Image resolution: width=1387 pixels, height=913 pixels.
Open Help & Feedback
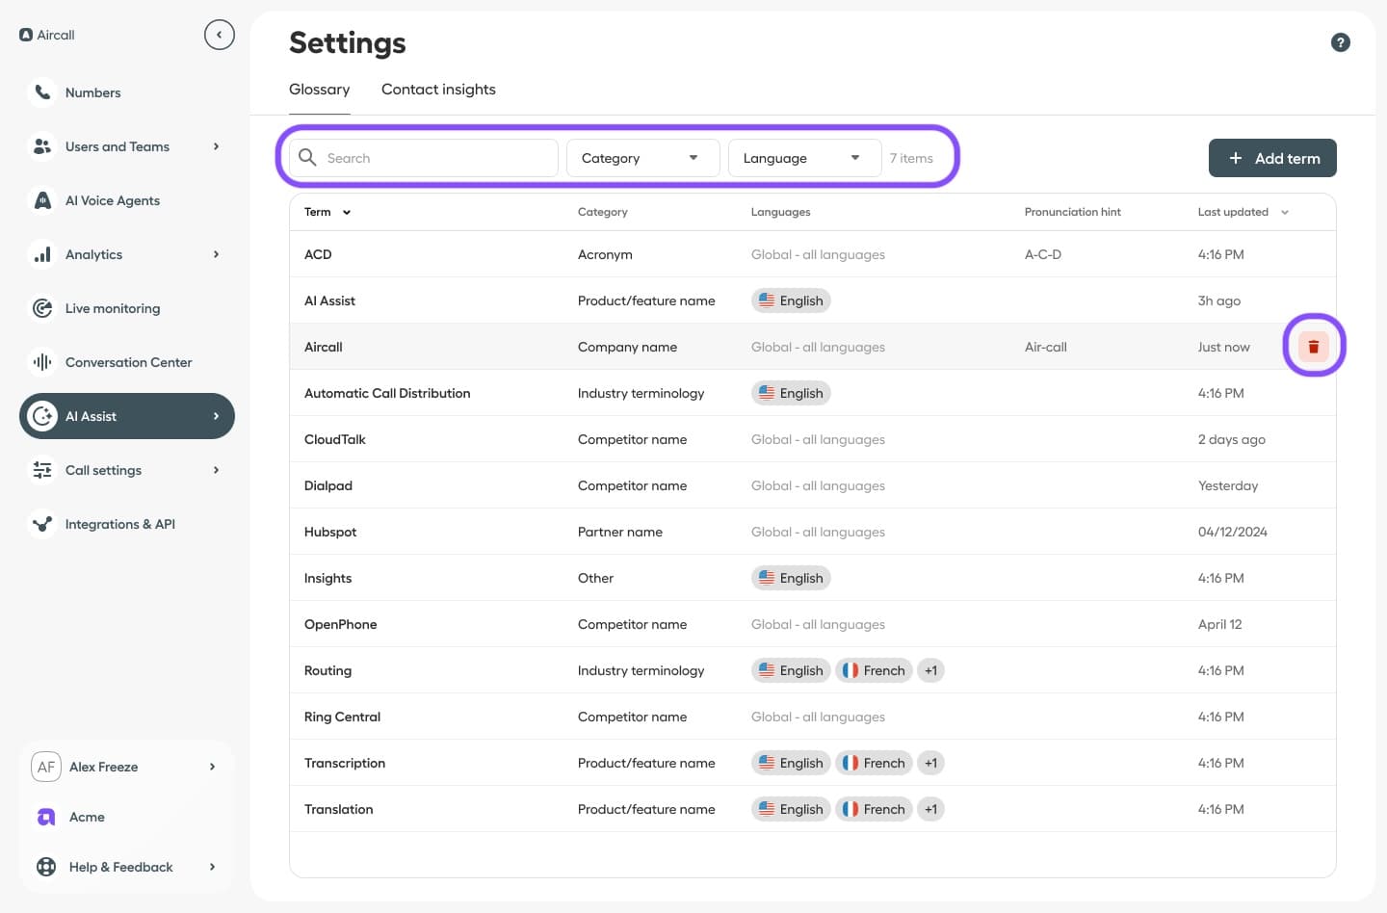tap(120, 867)
